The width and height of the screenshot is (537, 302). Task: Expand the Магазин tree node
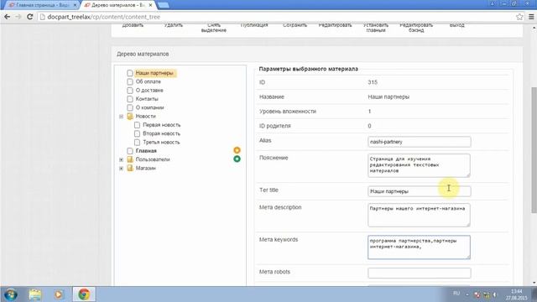click(121, 168)
